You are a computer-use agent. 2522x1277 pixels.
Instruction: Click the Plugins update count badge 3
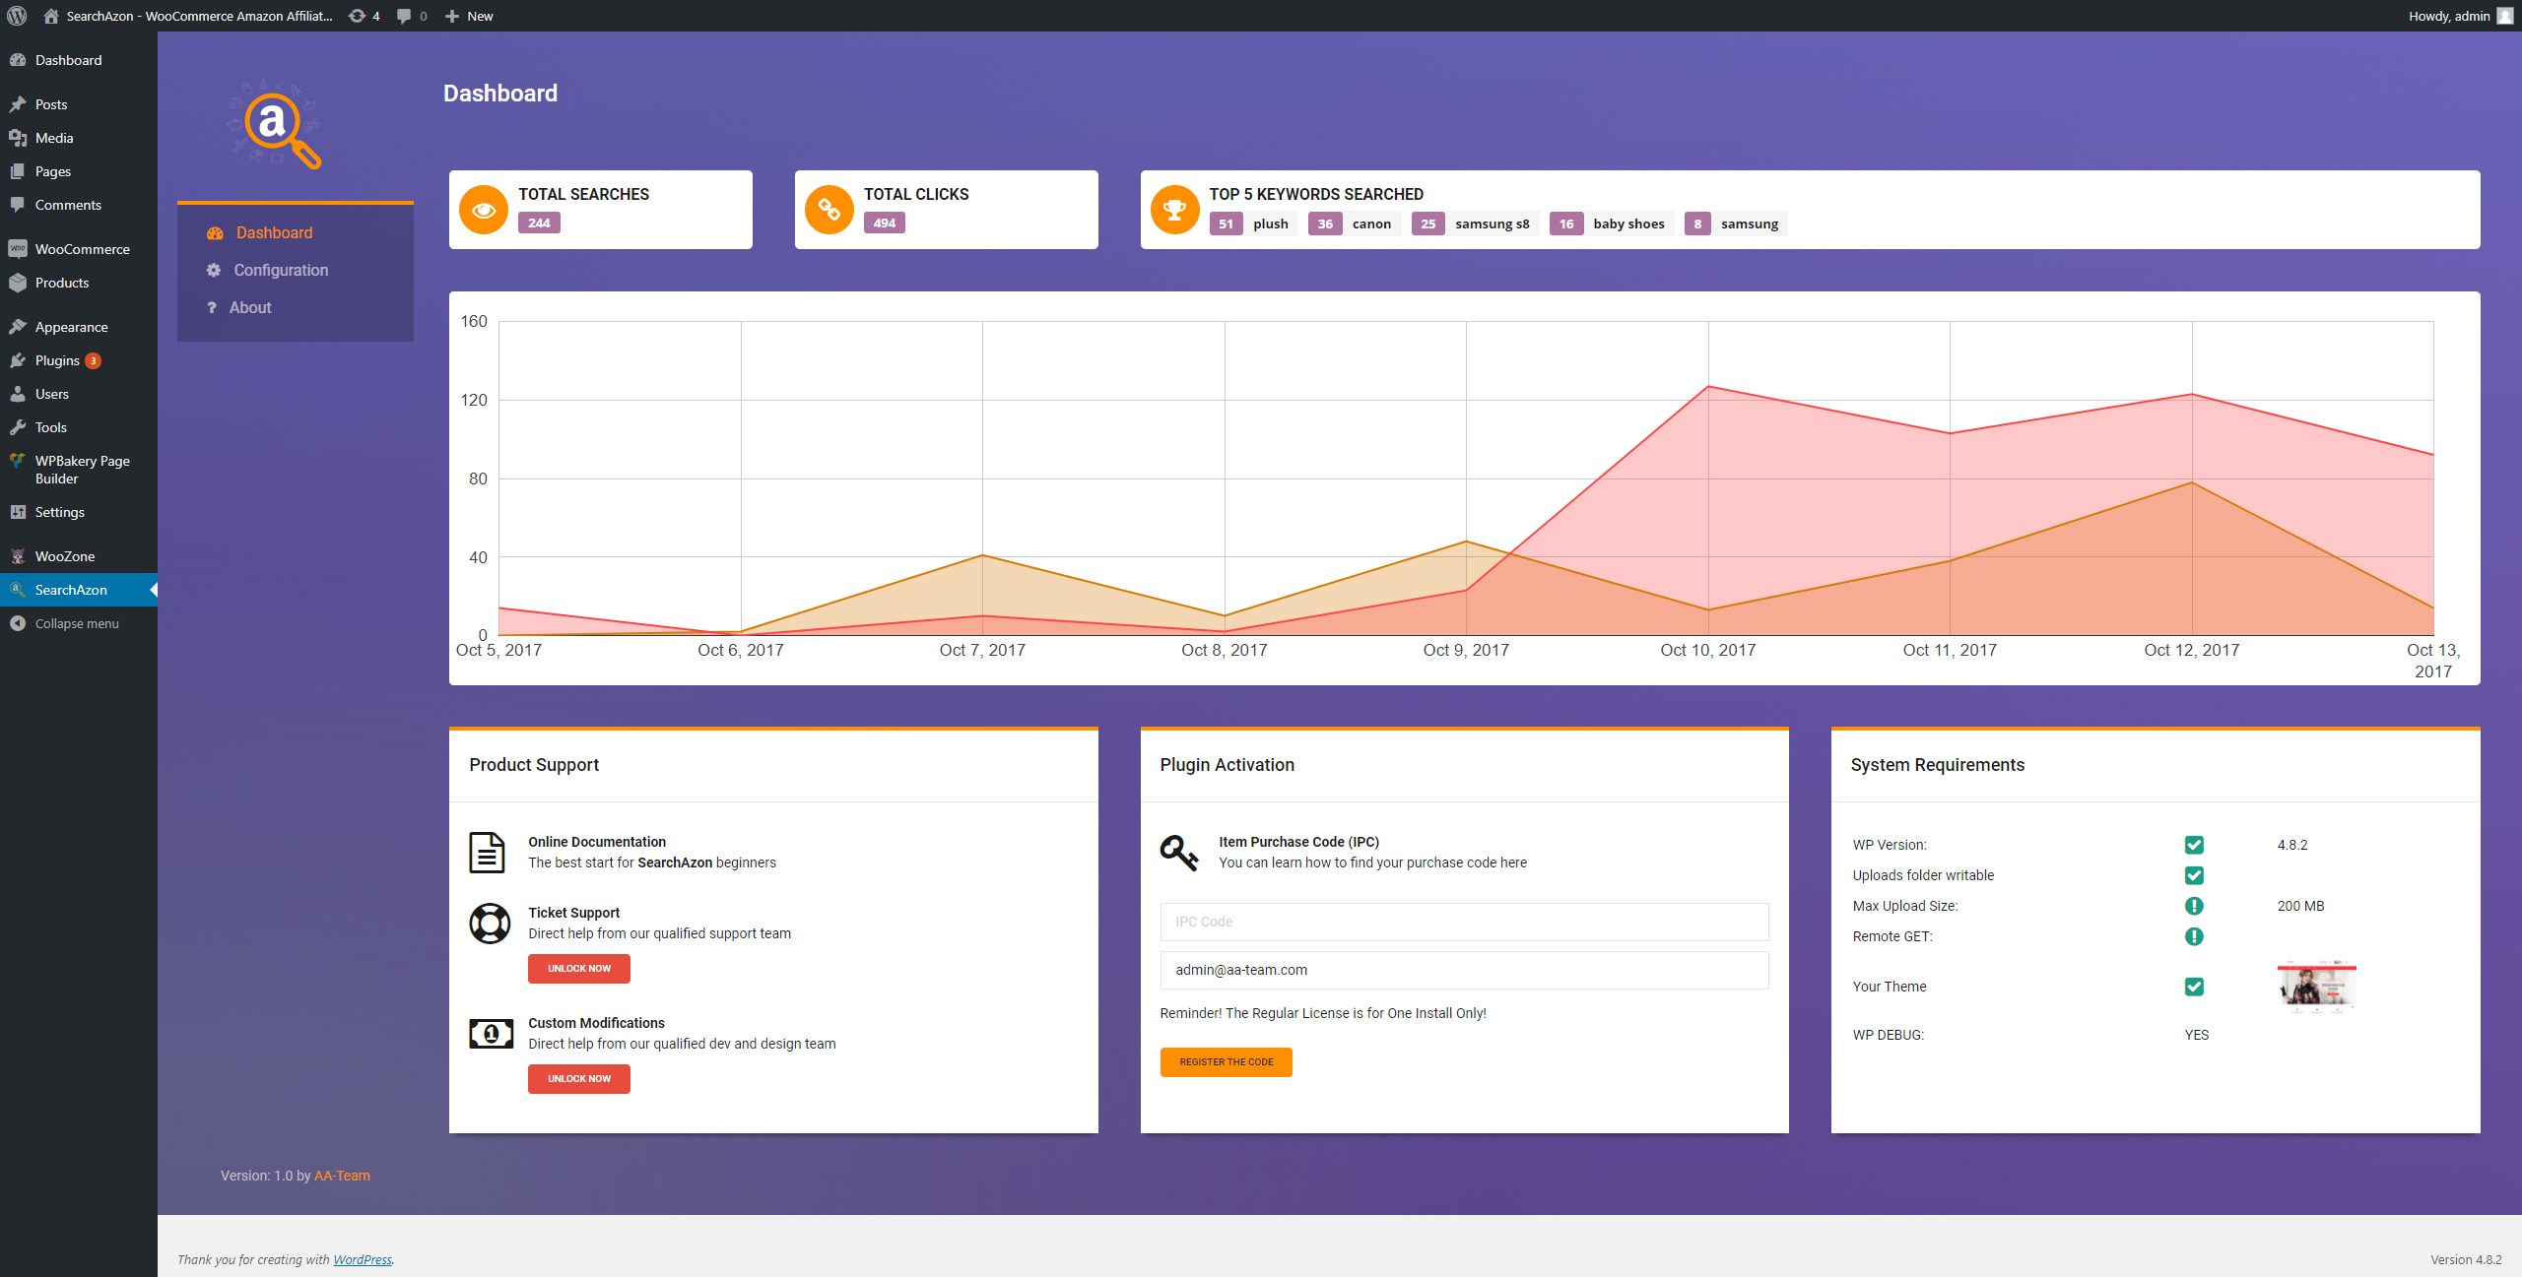pyautogui.click(x=93, y=360)
